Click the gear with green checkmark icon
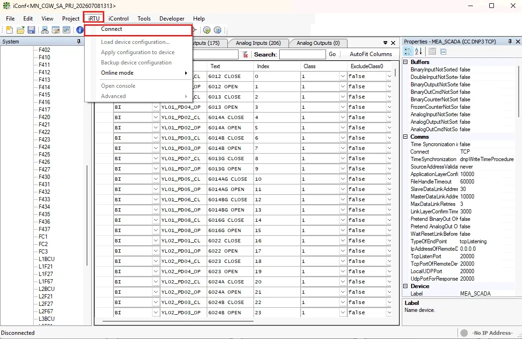The height and width of the screenshot is (339, 522). (207, 30)
